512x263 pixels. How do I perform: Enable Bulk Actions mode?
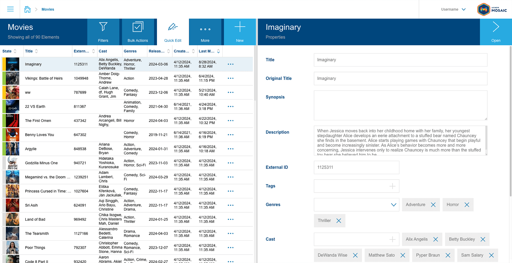click(x=138, y=32)
